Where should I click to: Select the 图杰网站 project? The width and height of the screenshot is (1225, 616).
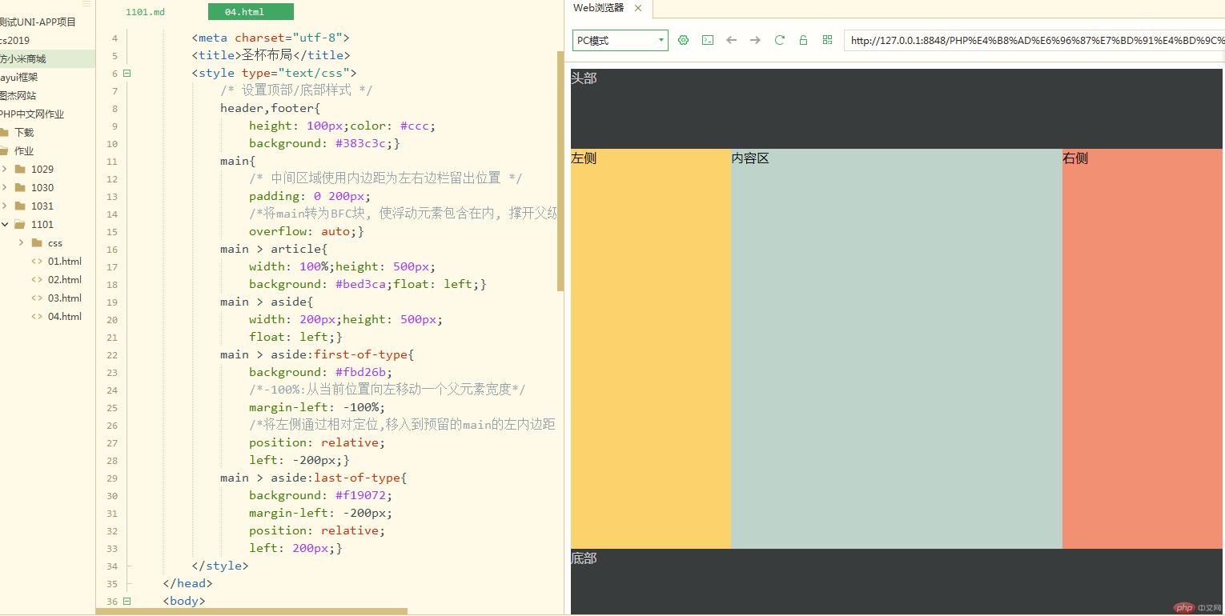18,96
